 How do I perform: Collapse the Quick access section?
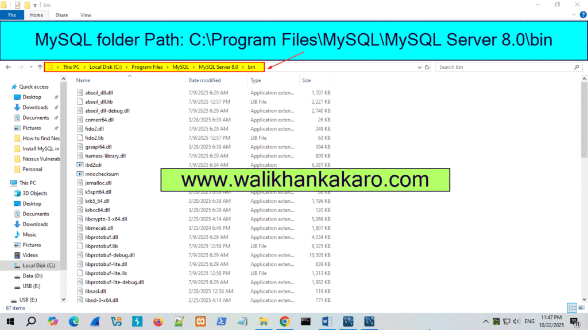pos(9,87)
